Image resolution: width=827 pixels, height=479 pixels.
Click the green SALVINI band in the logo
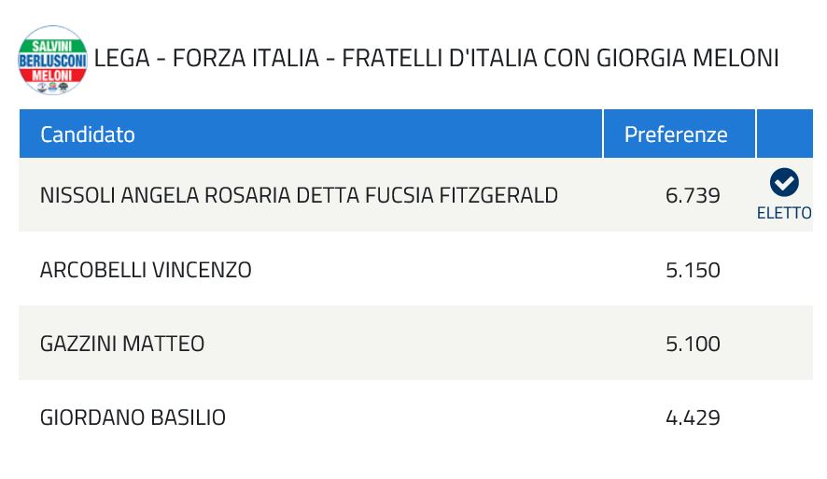pos(53,43)
